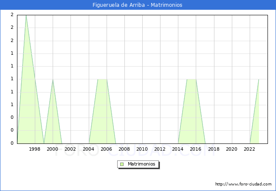276x191 pixels.
Task: Select the 1998 x-axis label
Action: [35, 149]
